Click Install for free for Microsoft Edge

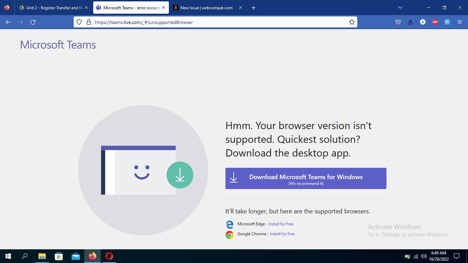pyautogui.click(x=281, y=224)
